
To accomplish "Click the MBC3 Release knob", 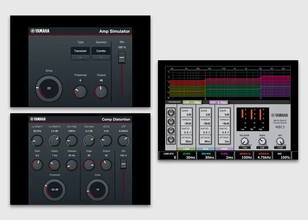I will tap(244, 141).
